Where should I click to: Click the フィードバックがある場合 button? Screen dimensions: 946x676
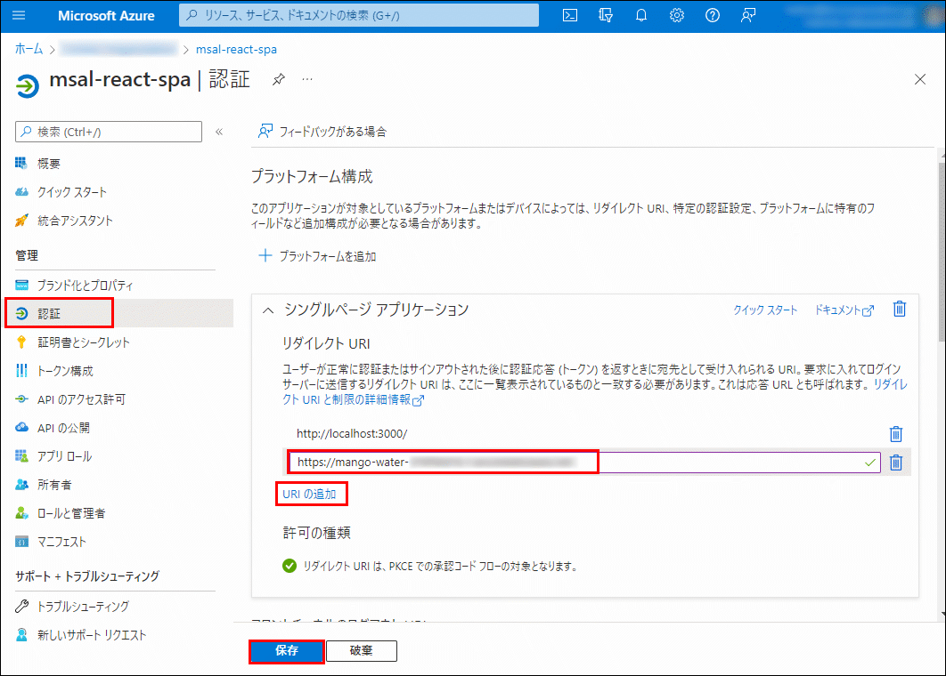322,132
